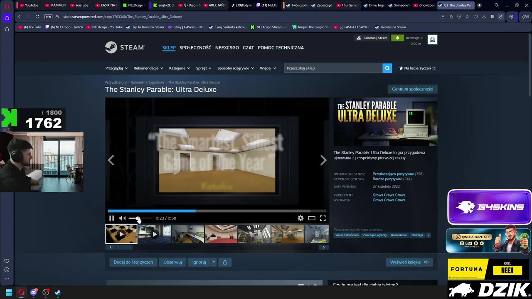The width and height of the screenshot is (532, 299).
Task: Enter fullscreen for the trailer
Action: (323, 218)
